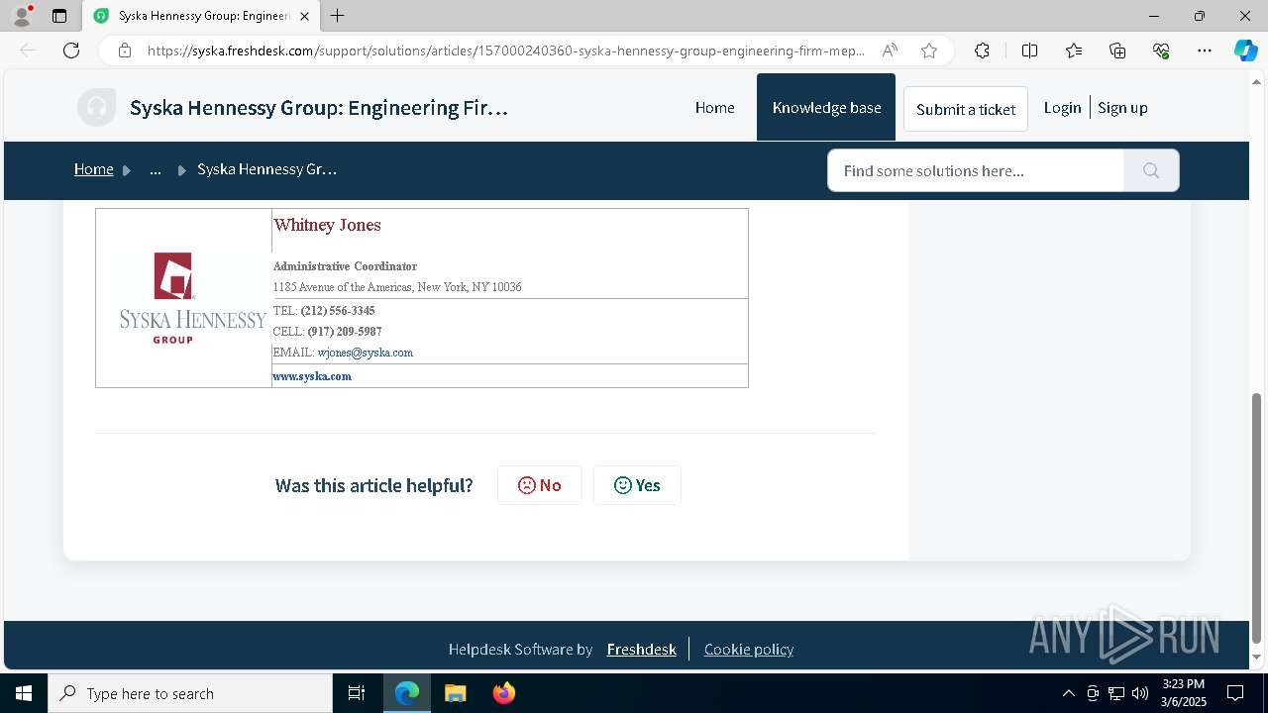
Task: Open the Windows Start menu
Action: (x=24, y=693)
